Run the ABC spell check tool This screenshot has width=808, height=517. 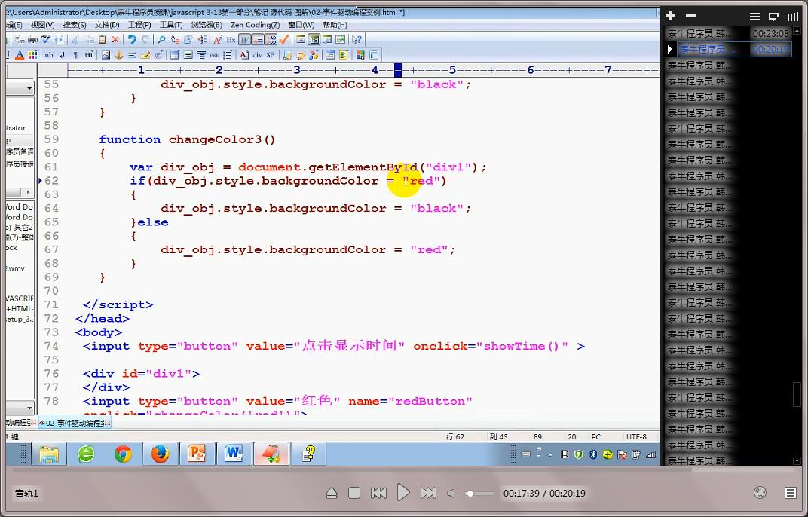point(46,39)
